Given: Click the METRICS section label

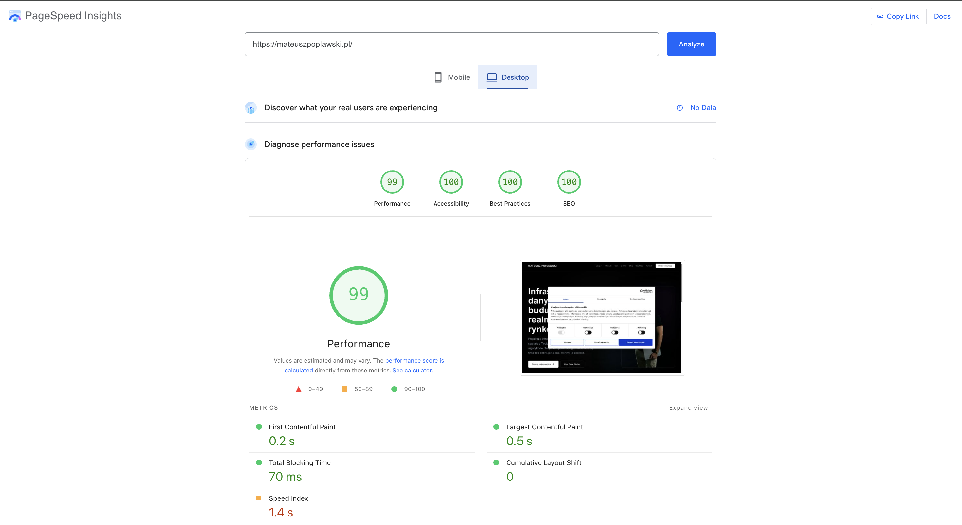Looking at the screenshot, I should (x=263, y=408).
